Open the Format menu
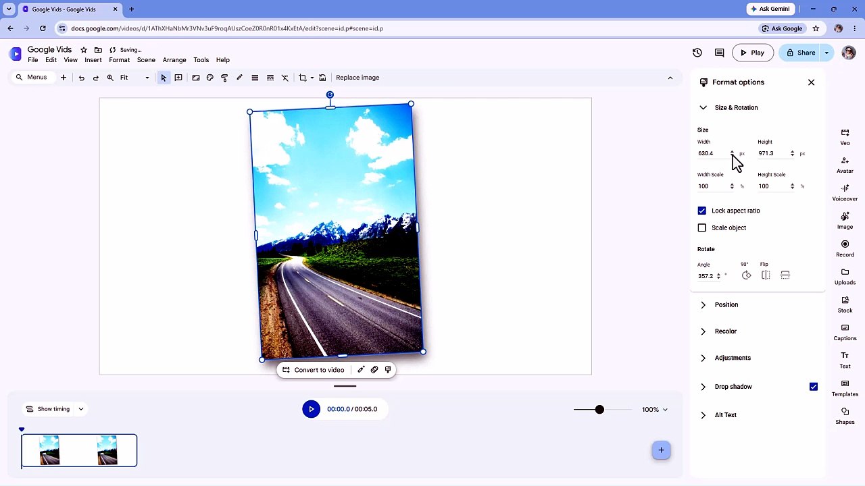 (120, 60)
